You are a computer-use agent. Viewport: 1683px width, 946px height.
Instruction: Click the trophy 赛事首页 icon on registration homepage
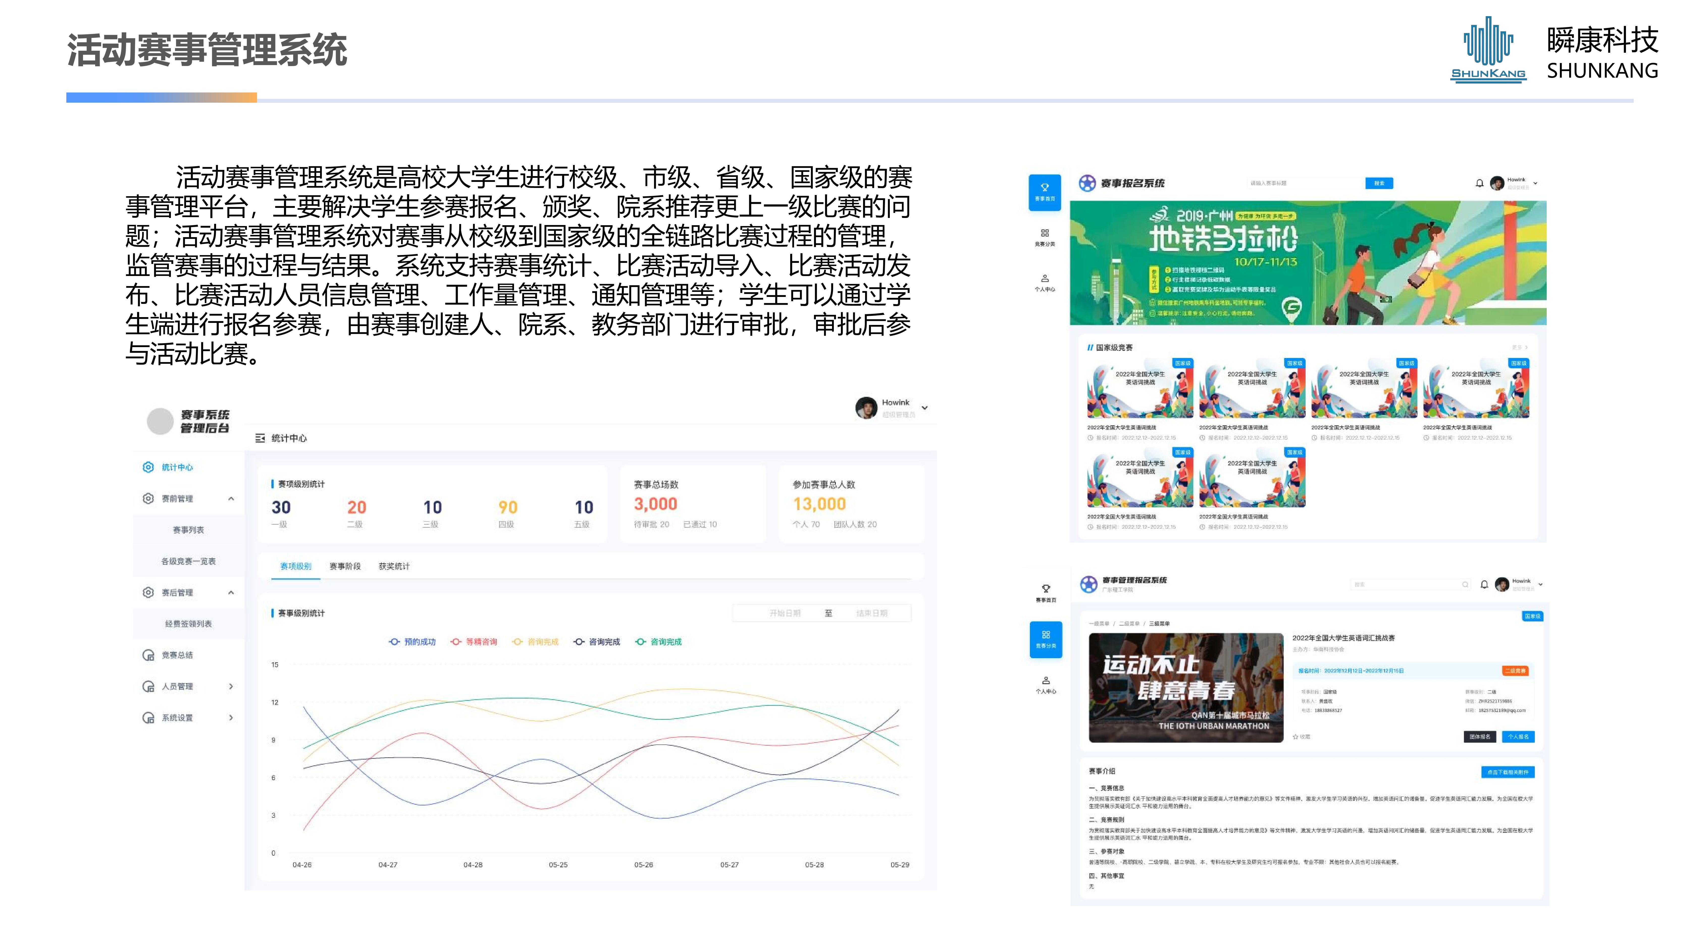click(1044, 187)
